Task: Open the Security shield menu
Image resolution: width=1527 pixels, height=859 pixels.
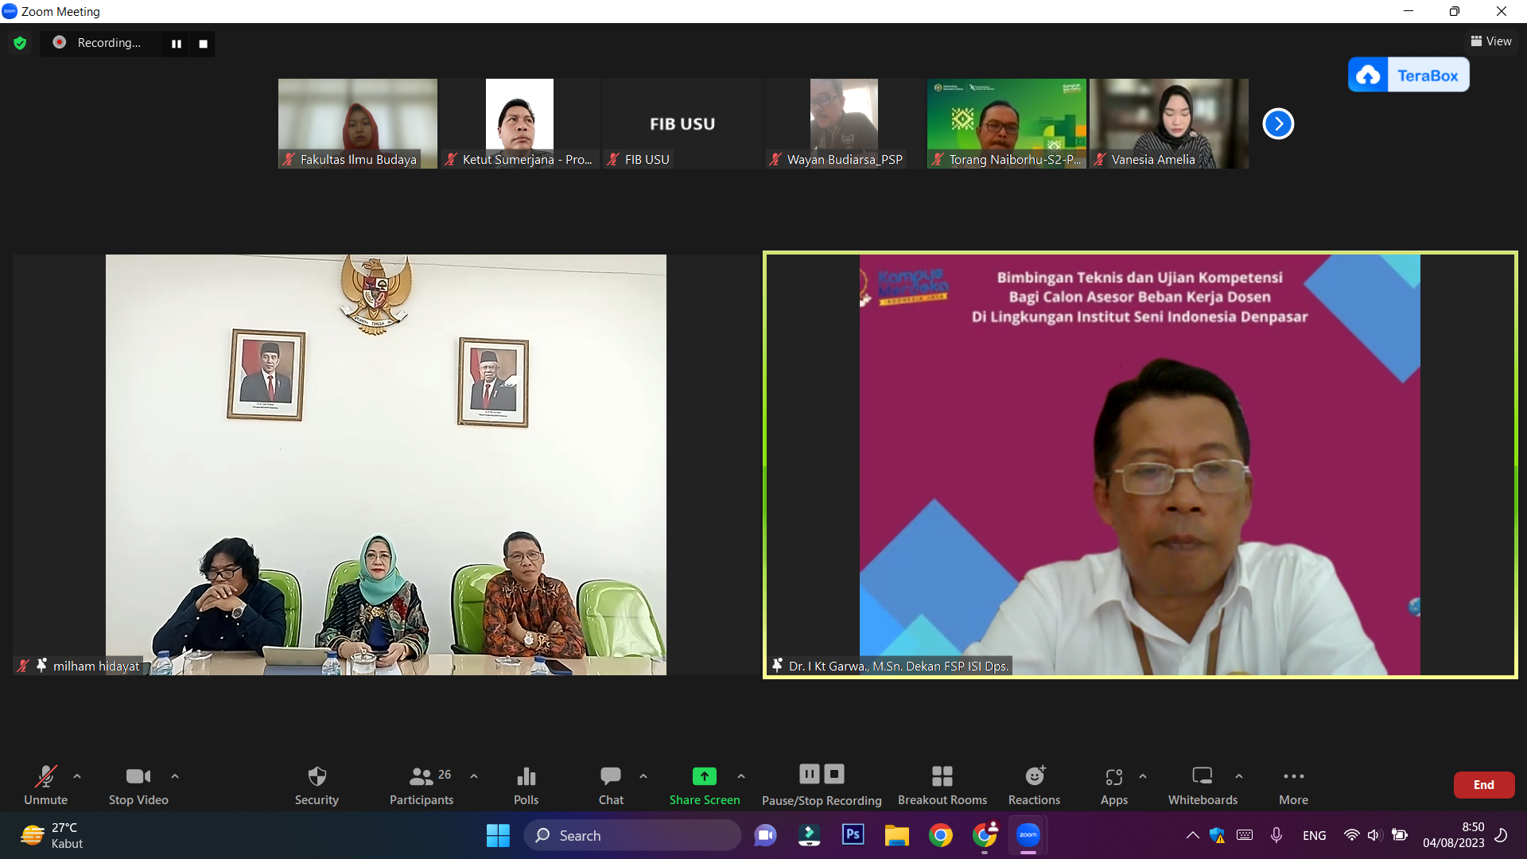Action: coord(317,785)
